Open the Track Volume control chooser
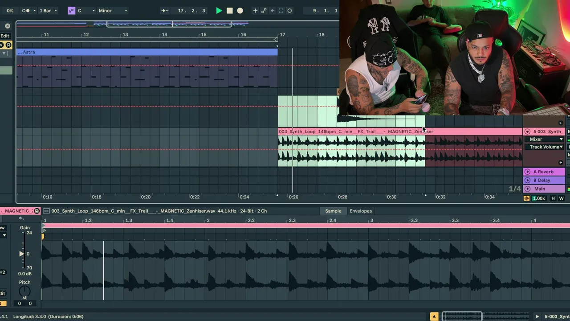This screenshot has height=321, width=570. point(544,147)
